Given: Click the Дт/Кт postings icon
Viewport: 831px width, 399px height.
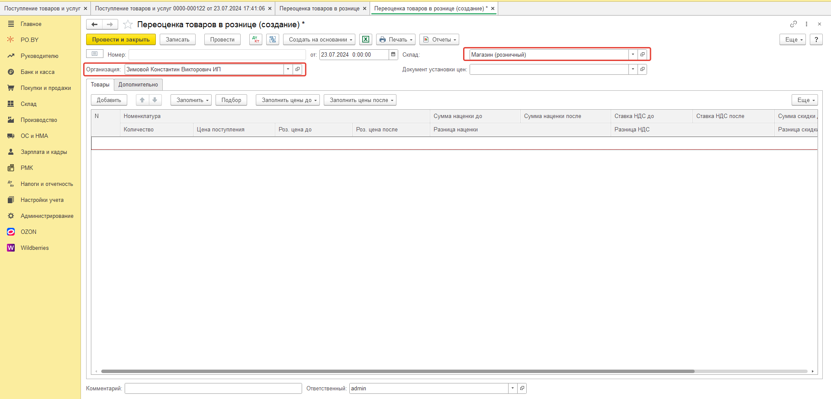Looking at the screenshot, I should point(256,39).
